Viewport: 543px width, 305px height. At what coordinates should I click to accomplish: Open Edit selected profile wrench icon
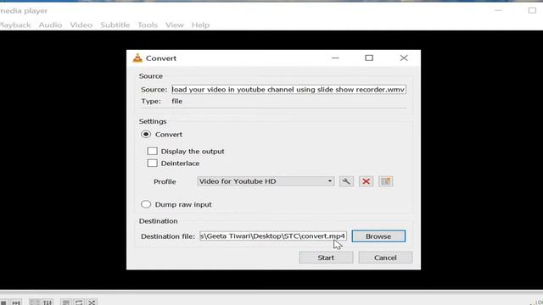point(346,181)
